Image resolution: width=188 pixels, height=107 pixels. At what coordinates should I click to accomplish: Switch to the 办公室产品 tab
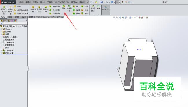(58, 17)
